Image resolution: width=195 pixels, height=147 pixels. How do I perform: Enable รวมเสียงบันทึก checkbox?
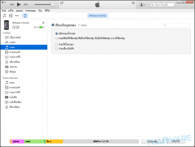(x=56, y=49)
